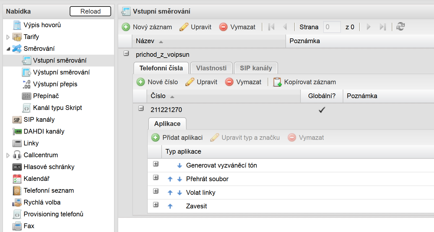The height and width of the screenshot is (232, 434).
Task: Click the Strana page number field
Action: 332,27
